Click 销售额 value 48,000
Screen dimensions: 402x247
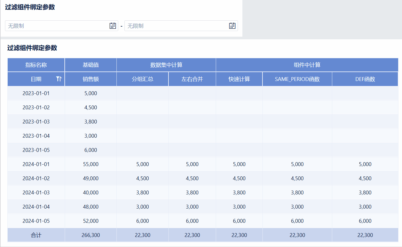pyautogui.click(x=91, y=207)
